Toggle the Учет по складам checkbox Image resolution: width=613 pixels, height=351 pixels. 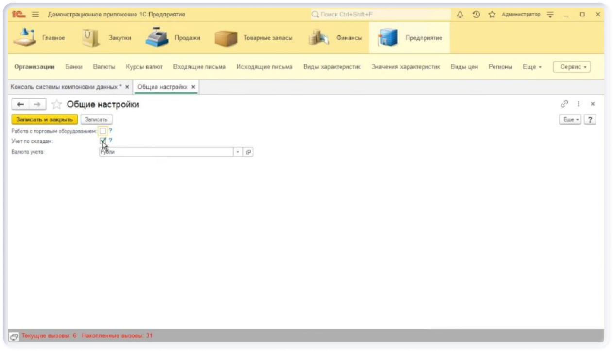[102, 141]
